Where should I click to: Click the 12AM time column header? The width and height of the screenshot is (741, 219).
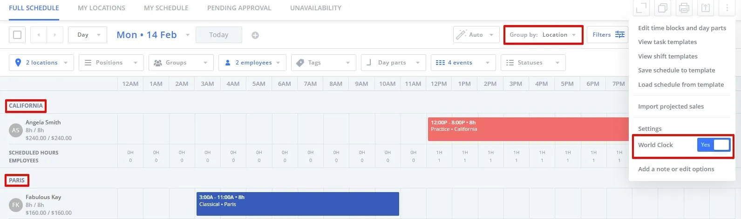pyautogui.click(x=130, y=84)
